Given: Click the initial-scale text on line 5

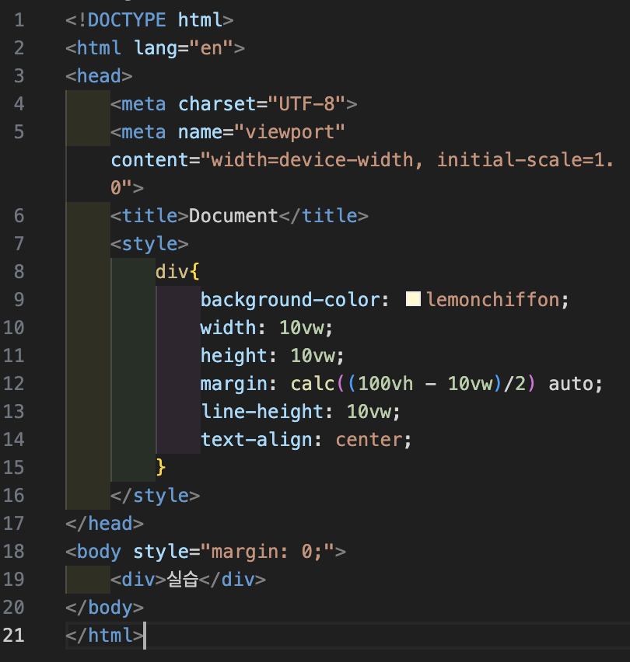Looking at the screenshot, I should click(509, 160).
